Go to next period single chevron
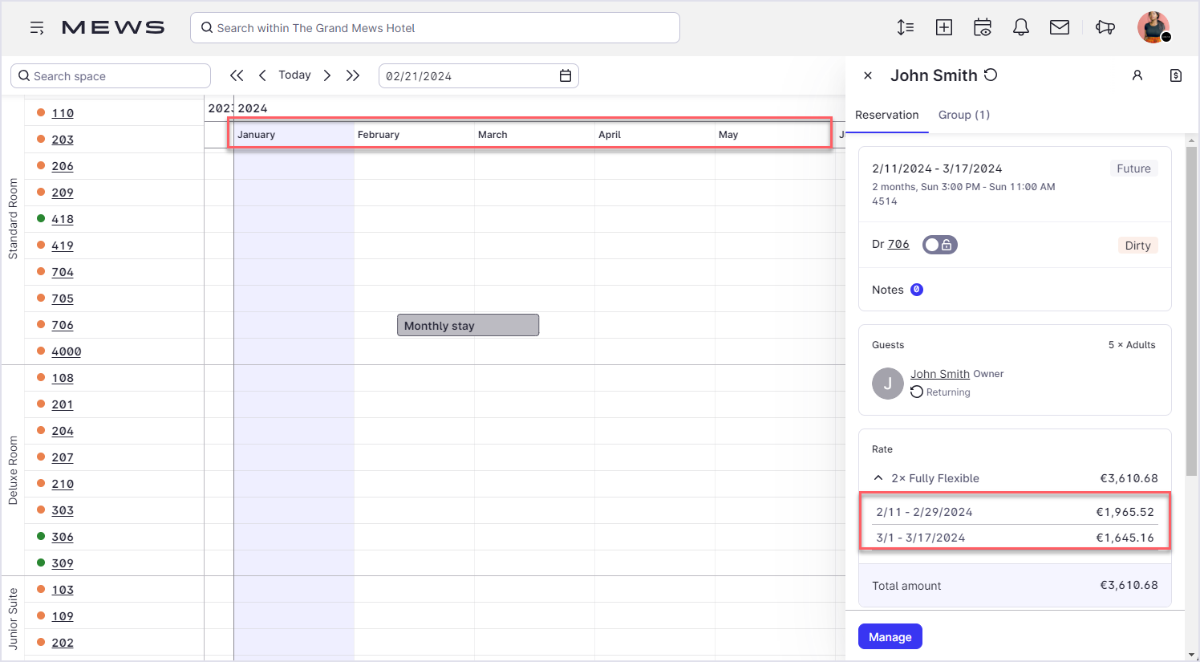The width and height of the screenshot is (1200, 662). click(x=327, y=75)
